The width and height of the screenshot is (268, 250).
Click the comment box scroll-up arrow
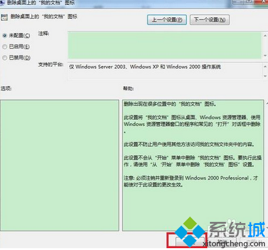tap(265, 36)
